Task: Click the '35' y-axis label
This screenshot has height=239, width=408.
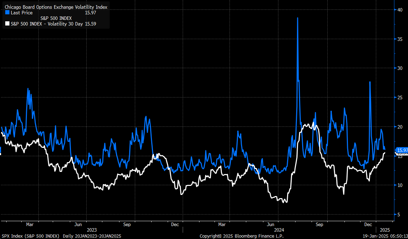Action: coord(400,39)
